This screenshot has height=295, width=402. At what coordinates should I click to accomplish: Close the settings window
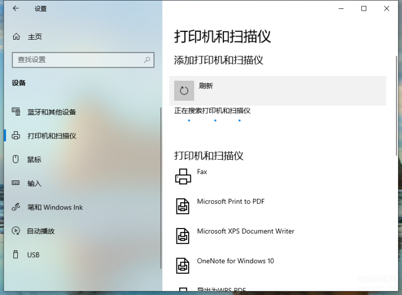[386, 9]
